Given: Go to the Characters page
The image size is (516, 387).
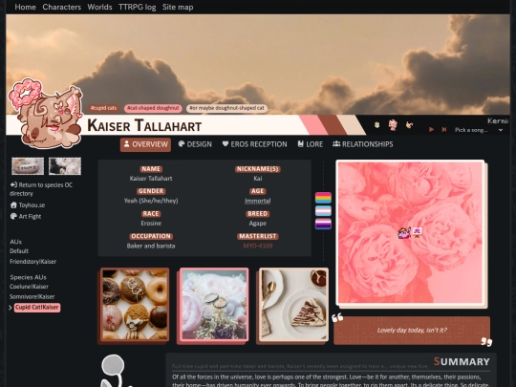Looking at the screenshot, I should coord(61,7).
